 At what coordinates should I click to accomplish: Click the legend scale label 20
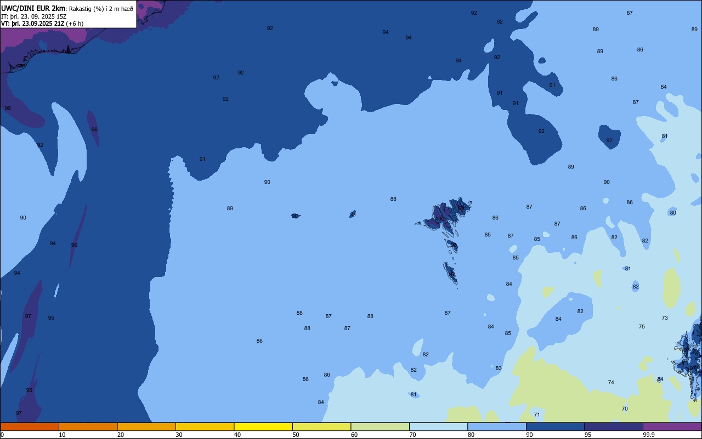point(121,435)
